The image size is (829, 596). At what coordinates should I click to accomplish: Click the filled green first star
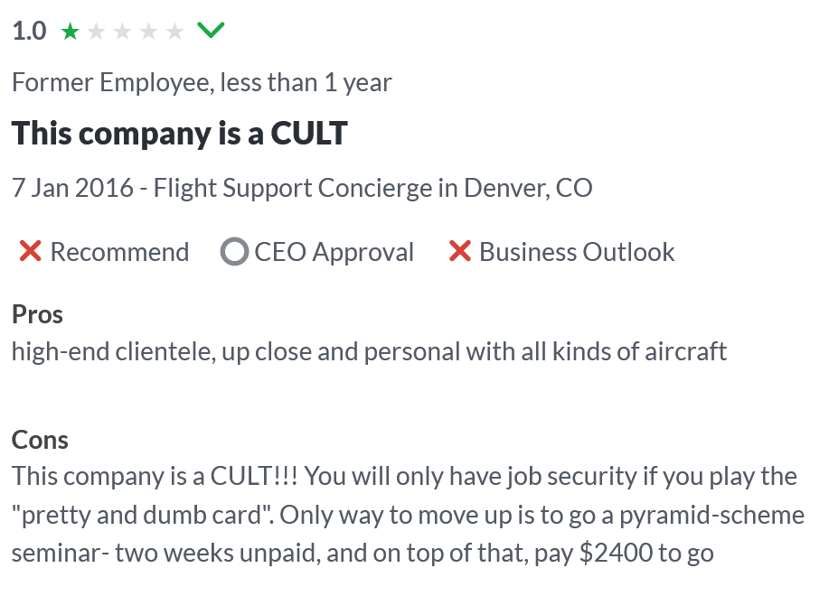tap(70, 32)
